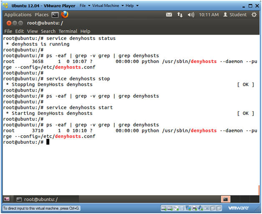
Task: Click process ID 3710 in ps output
Action: click(x=38, y=131)
